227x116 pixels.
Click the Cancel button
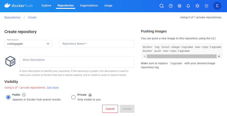coord(110,109)
